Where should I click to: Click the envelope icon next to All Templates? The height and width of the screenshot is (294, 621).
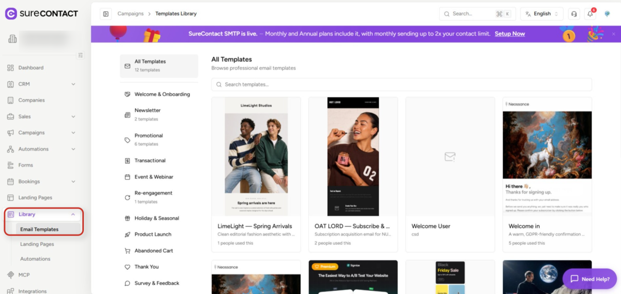pyautogui.click(x=127, y=66)
